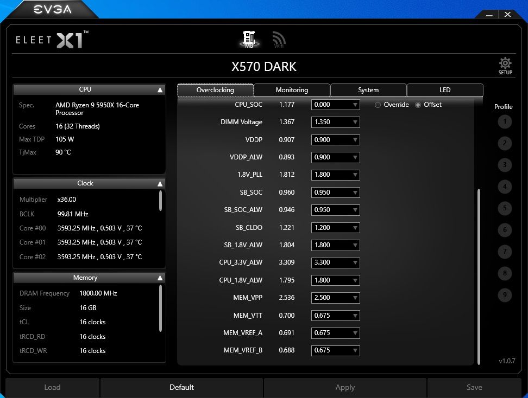Open CPU_3.3V_ALW voltage dropdown
Viewport: 528px width, 398px height.
tap(335, 262)
